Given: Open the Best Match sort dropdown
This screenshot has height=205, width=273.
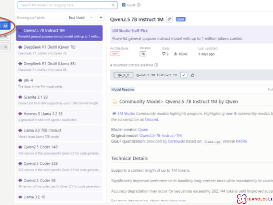Looking at the screenshot, I should coord(80,18).
